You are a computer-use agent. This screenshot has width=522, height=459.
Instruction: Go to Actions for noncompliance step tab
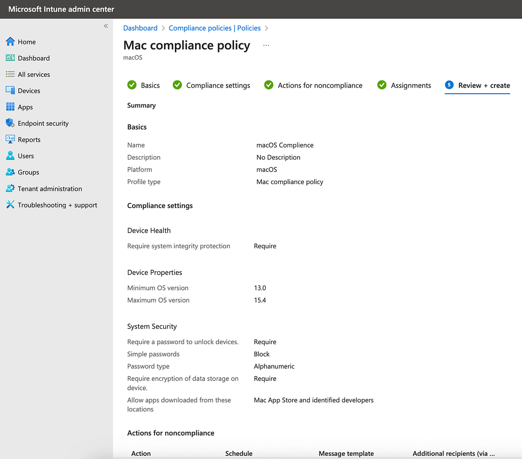(320, 85)
